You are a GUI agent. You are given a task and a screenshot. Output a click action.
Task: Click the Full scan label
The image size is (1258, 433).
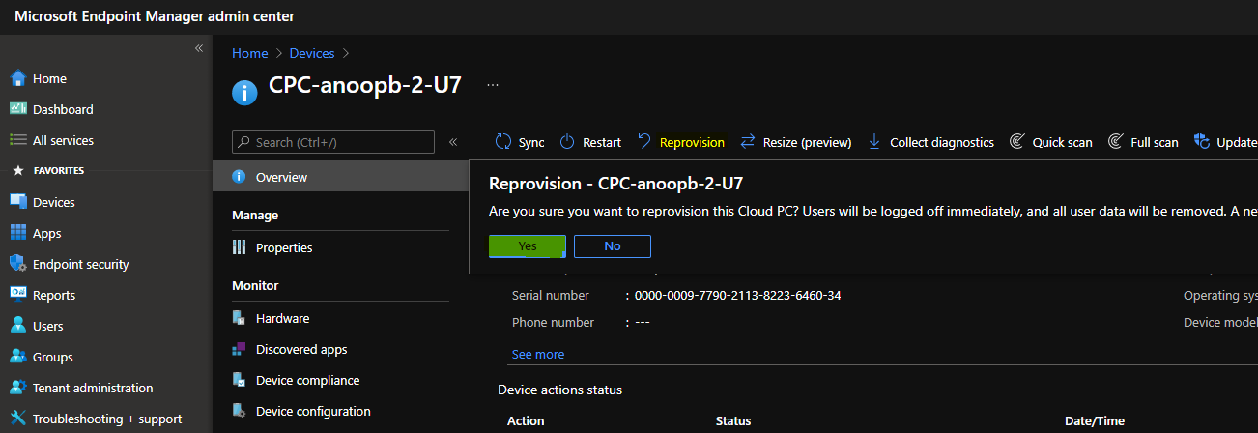(1155, 142)
